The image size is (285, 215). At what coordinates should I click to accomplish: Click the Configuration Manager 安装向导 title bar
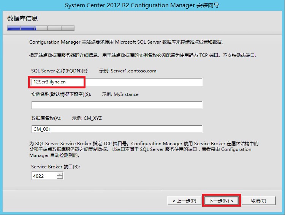click(142, 5)
